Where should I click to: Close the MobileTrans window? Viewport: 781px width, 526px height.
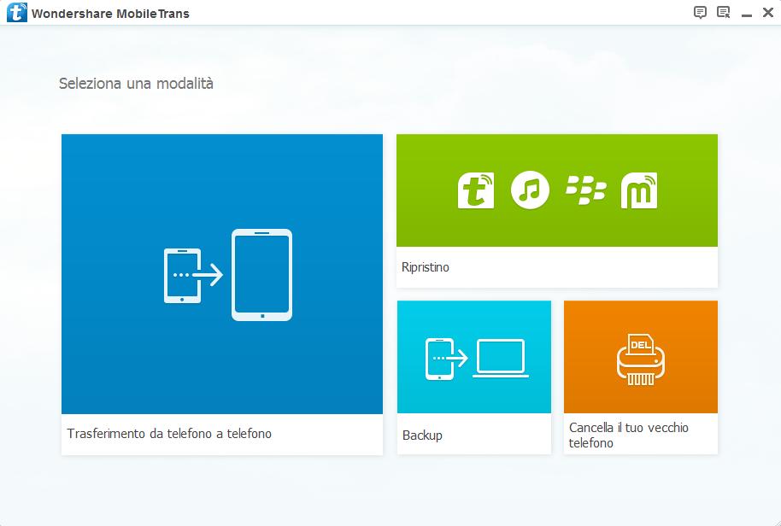point(766,13)
